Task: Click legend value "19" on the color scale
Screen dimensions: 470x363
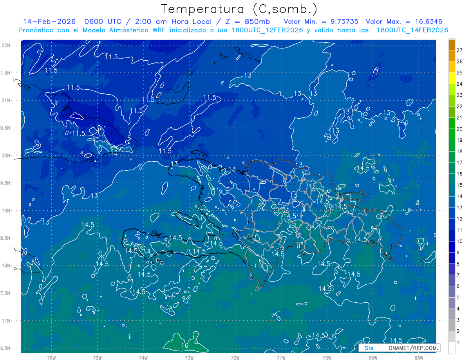Action: click(459, 140)
